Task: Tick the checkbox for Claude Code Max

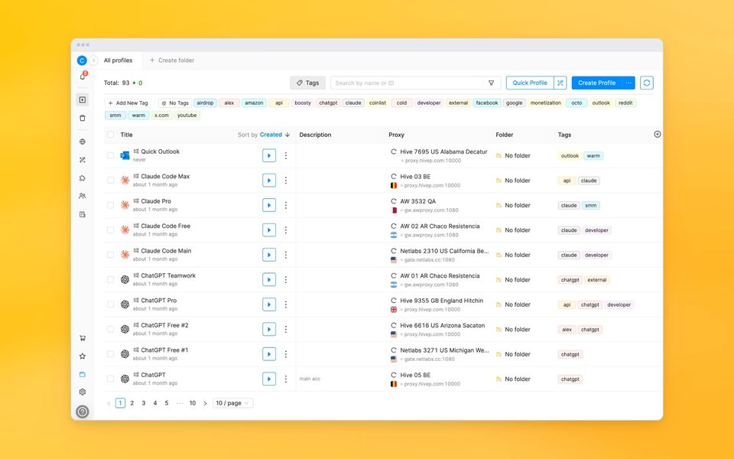Action: [x=110, y=181]
